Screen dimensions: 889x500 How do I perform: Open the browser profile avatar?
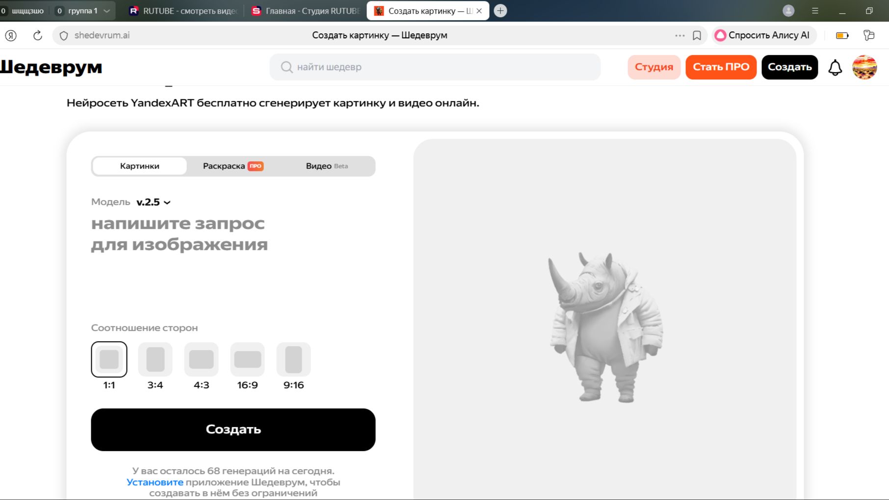[788, 11]
